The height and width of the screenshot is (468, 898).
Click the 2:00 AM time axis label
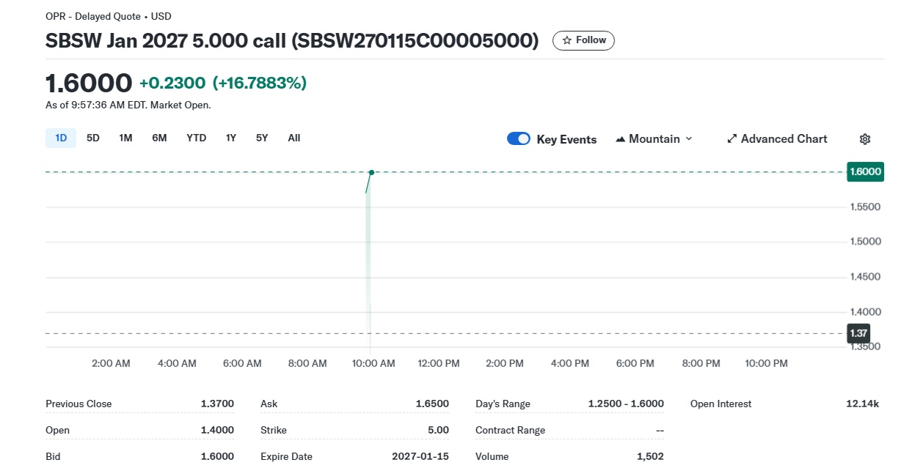111,363
